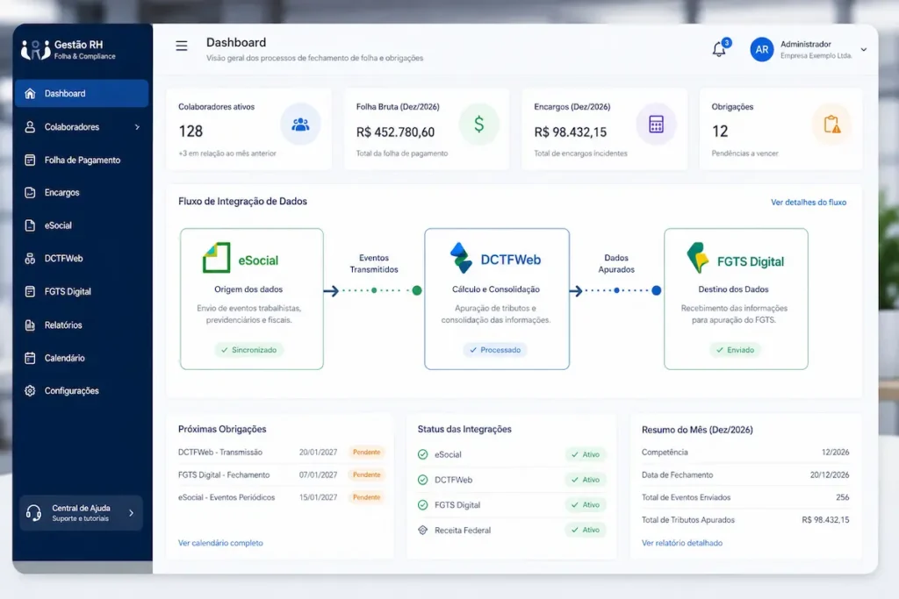Open Ver calendário completo link
This screenshot has width=899, height=599.
pos(220,543)
